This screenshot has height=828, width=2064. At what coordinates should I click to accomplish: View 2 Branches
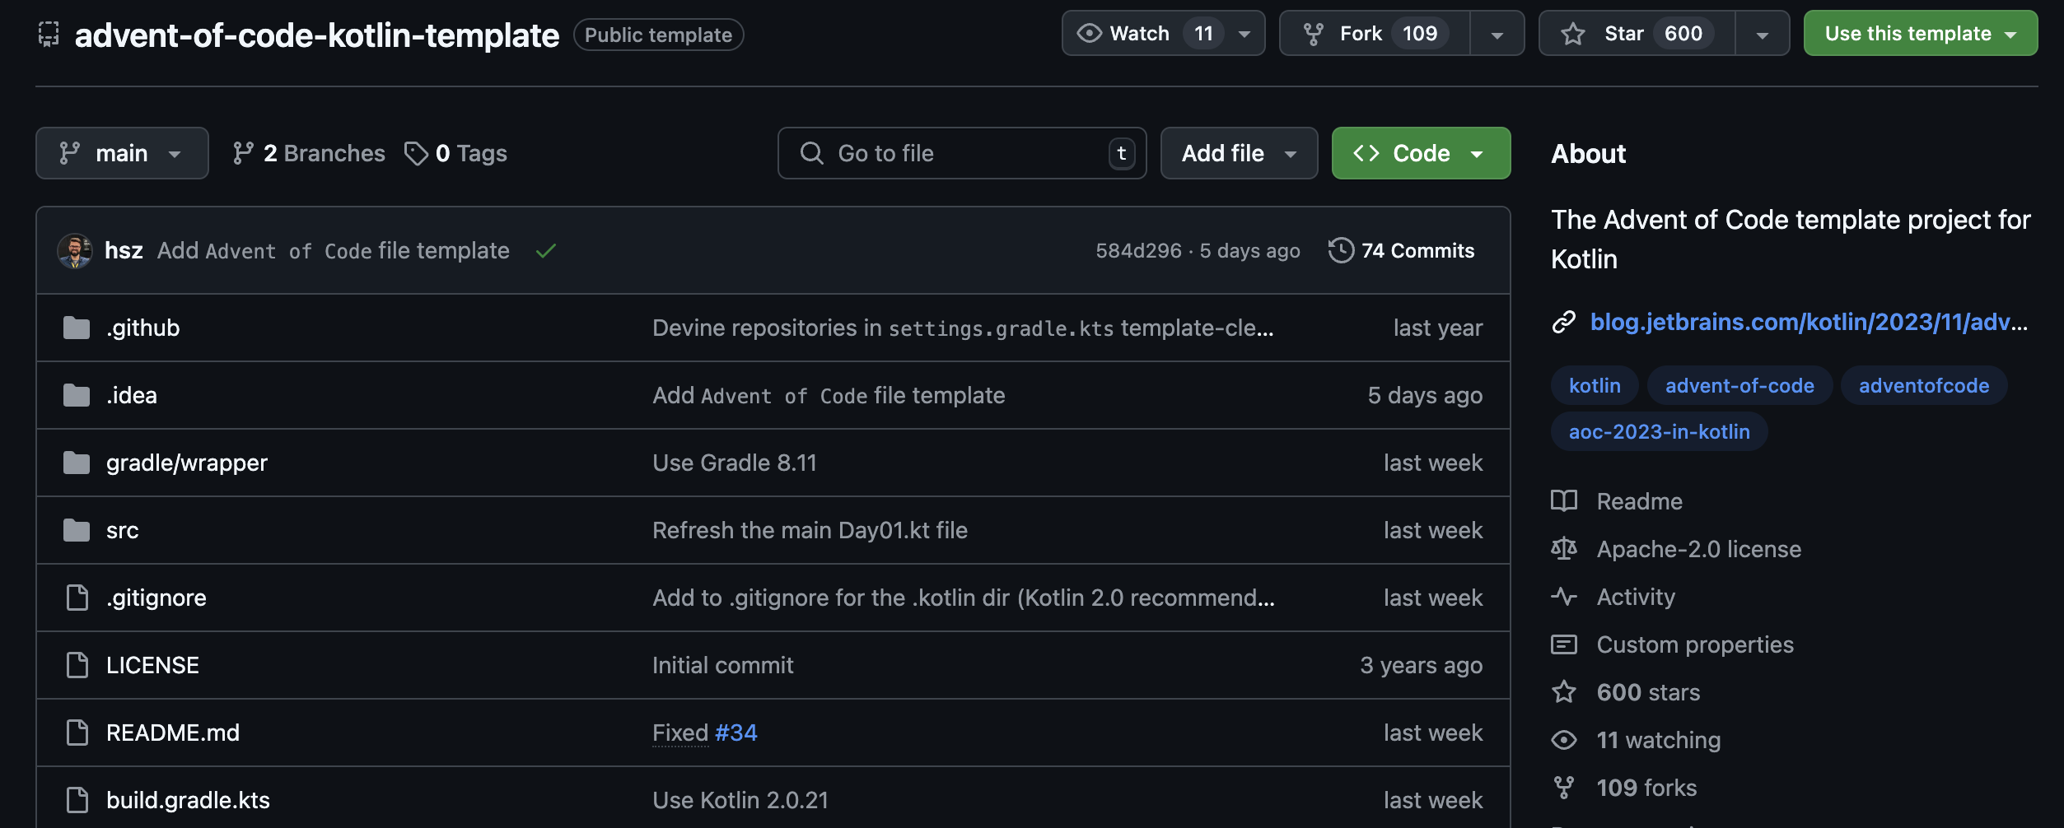click(x=309, y=153)
